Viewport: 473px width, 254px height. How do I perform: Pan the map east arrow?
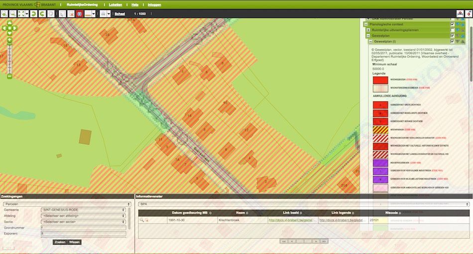(14, 28)
